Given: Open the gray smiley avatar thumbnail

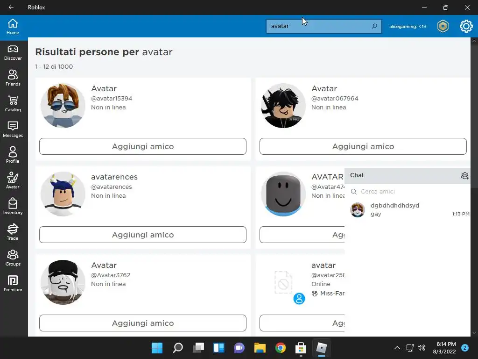Looking at the screenshot, I should (283, 194).
